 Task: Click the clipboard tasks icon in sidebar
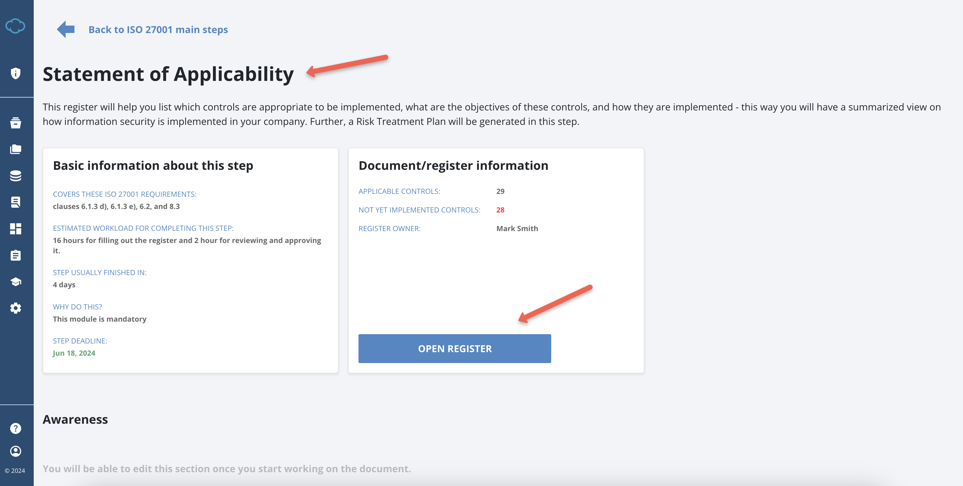coord(16,255)
